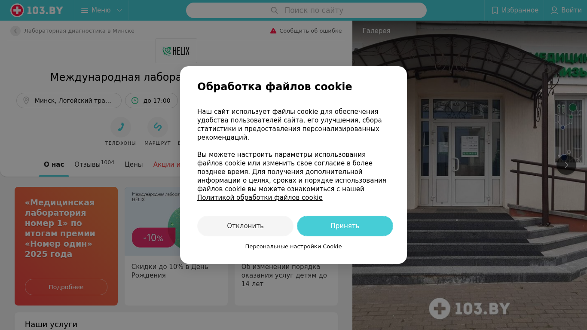Screen dimensions: 587x330
Task: Click the back arrow near Лабораторная диагностика
Action: tap(15, 31)
